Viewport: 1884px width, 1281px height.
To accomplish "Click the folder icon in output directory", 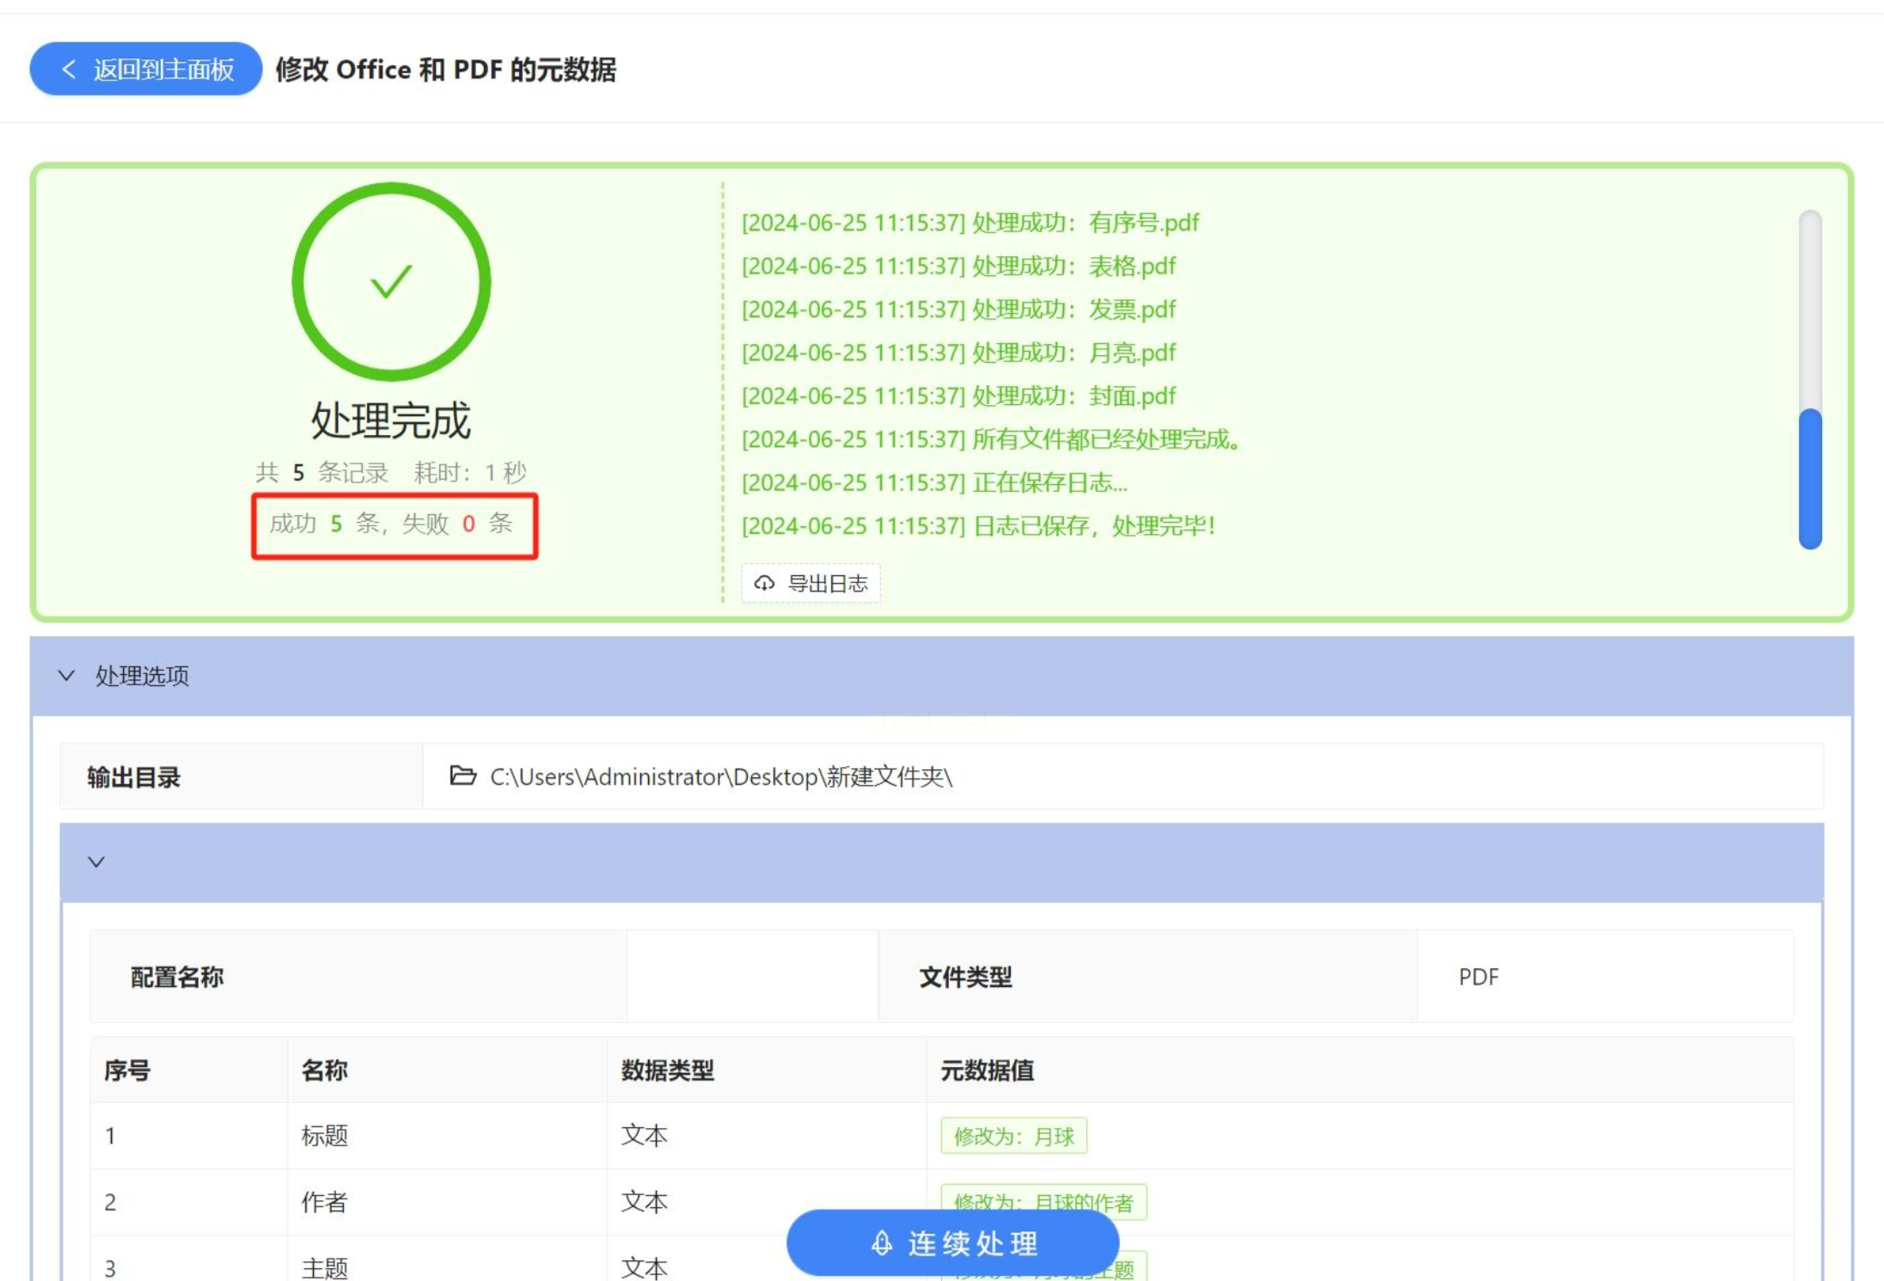I will pos(462,776).
